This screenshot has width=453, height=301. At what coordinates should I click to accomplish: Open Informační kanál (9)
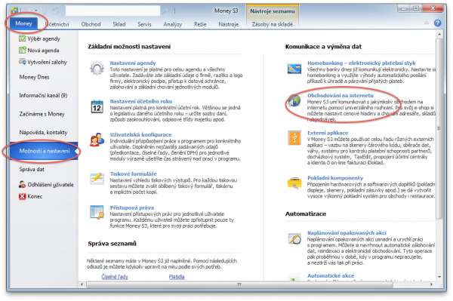point(43,96)
